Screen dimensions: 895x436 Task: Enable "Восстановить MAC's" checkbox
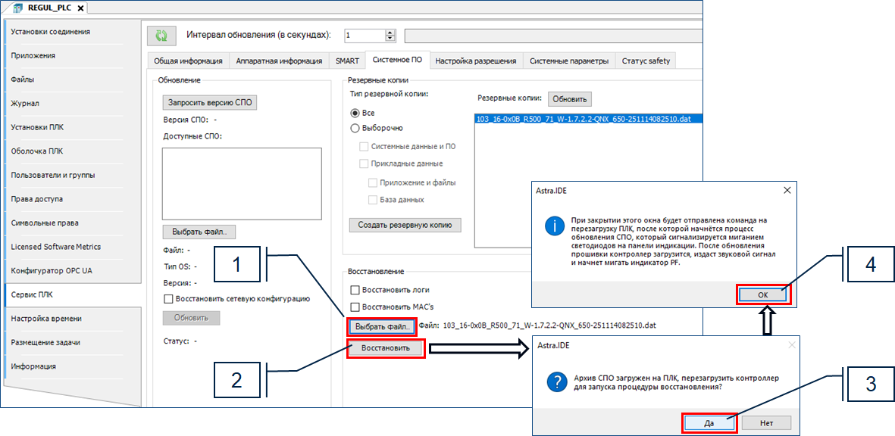click(355, 307)
